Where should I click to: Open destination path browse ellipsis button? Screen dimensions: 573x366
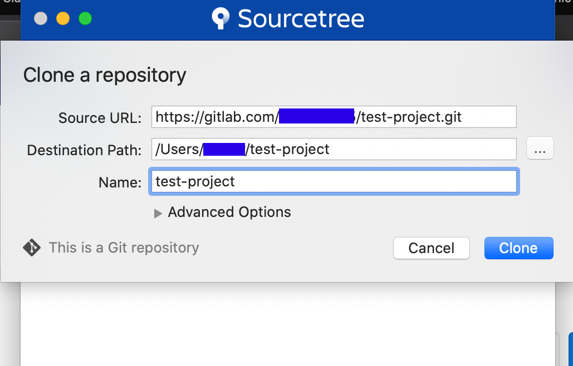(x=540, y=149)
